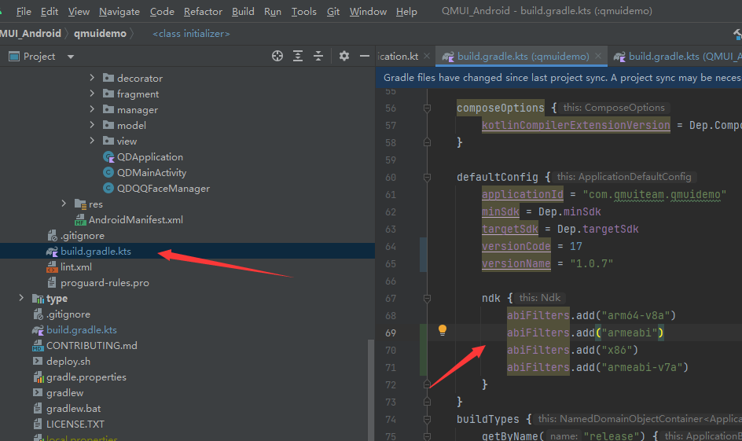The width and height of the screenshot is (742, 441).
Task: Expand the decorator folder
Action: 92,78
